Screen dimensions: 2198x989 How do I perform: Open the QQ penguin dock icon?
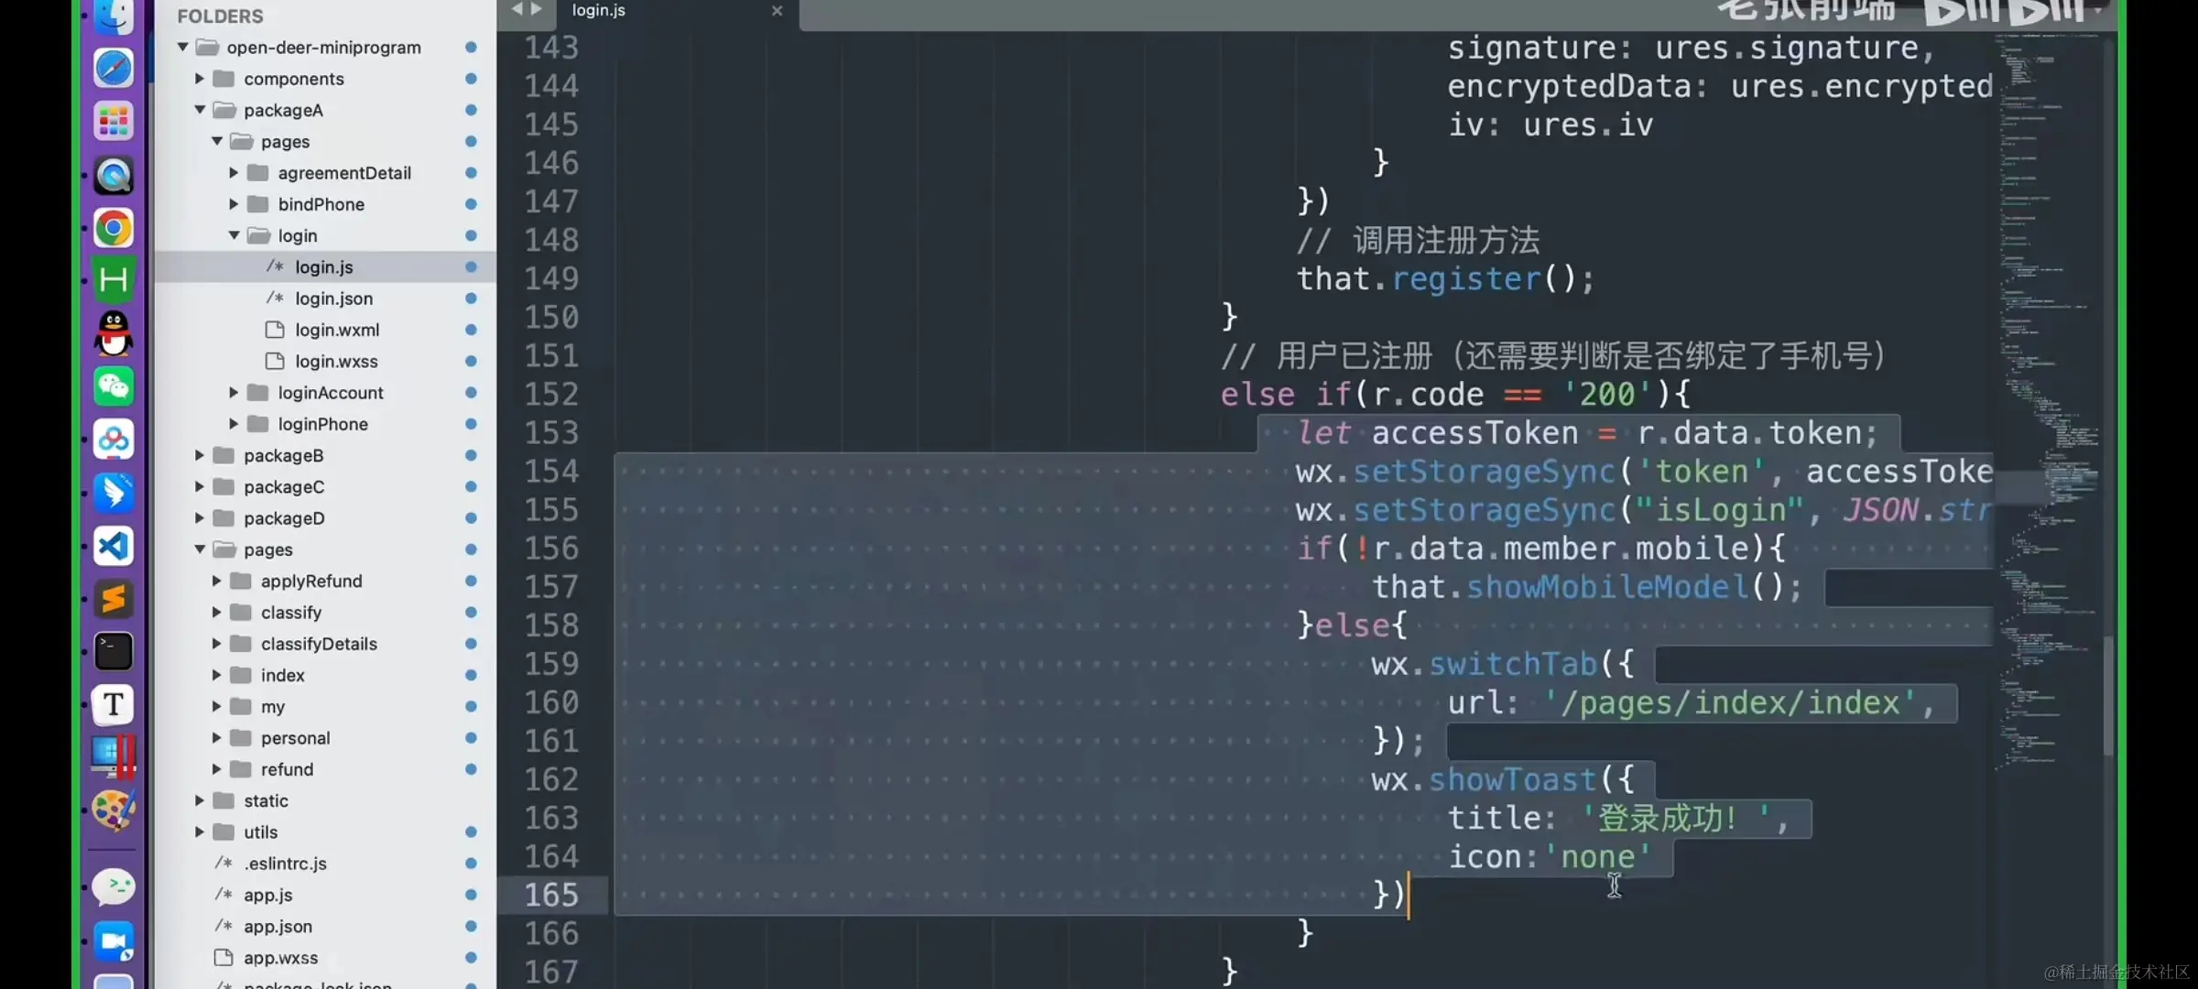click(114, 333)
